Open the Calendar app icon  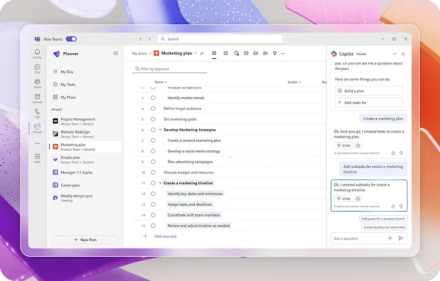pos(37,98)
